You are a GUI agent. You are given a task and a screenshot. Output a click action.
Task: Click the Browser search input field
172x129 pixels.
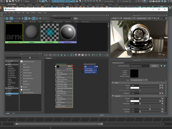pyautogui.click(x=60, y=19)
